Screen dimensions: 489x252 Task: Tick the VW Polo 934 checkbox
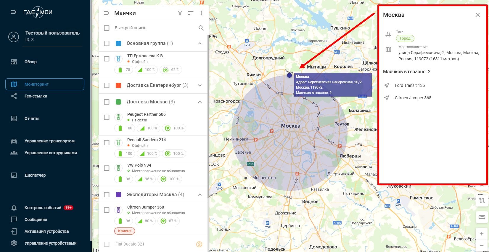tap(107, 168)
